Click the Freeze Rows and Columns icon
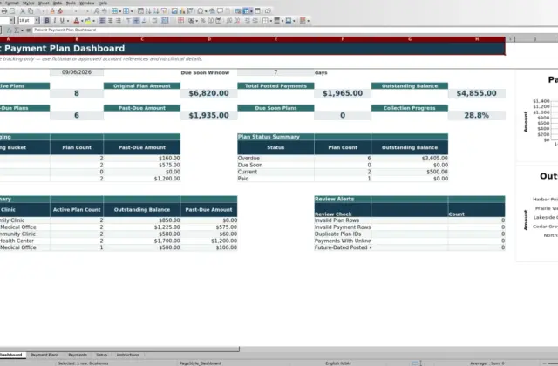 click(x=246, y=11)
